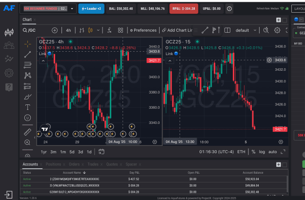The image size is (305, 200).
Task: Select the bars chart style icon
Action: [81, 30]
